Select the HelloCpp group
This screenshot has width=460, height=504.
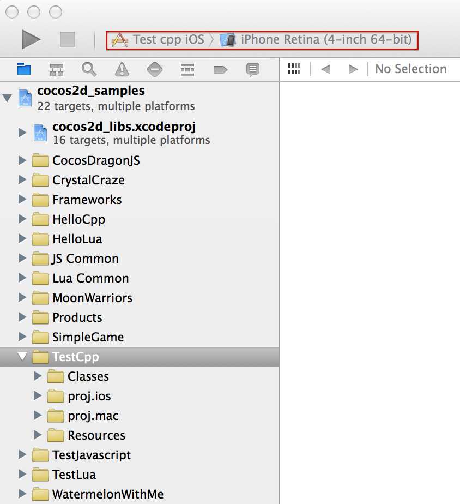(x=140, y=219)
